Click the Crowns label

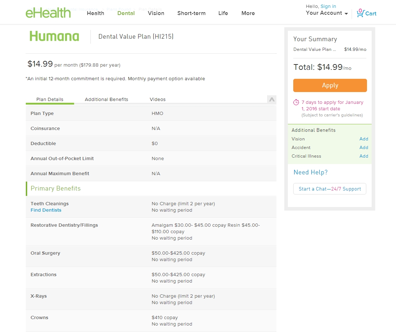39,318
